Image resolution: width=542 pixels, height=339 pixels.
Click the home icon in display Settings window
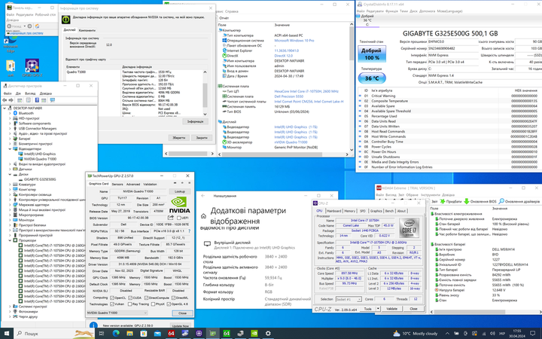tap(203, 216)
